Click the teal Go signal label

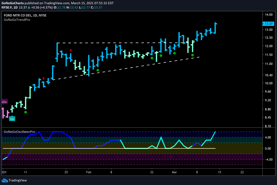[12, 119]
